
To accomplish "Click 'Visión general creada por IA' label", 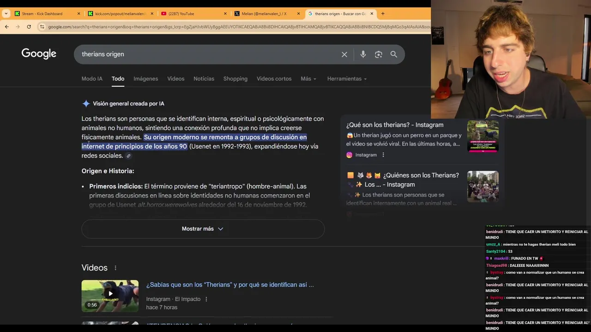I will (x=128, y=104).
